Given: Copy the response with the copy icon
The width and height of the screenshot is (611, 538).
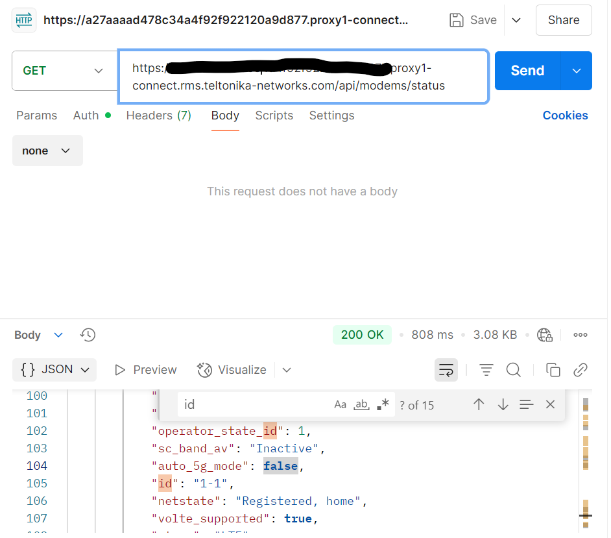Looking at the screenshot, I should (553, 369).
